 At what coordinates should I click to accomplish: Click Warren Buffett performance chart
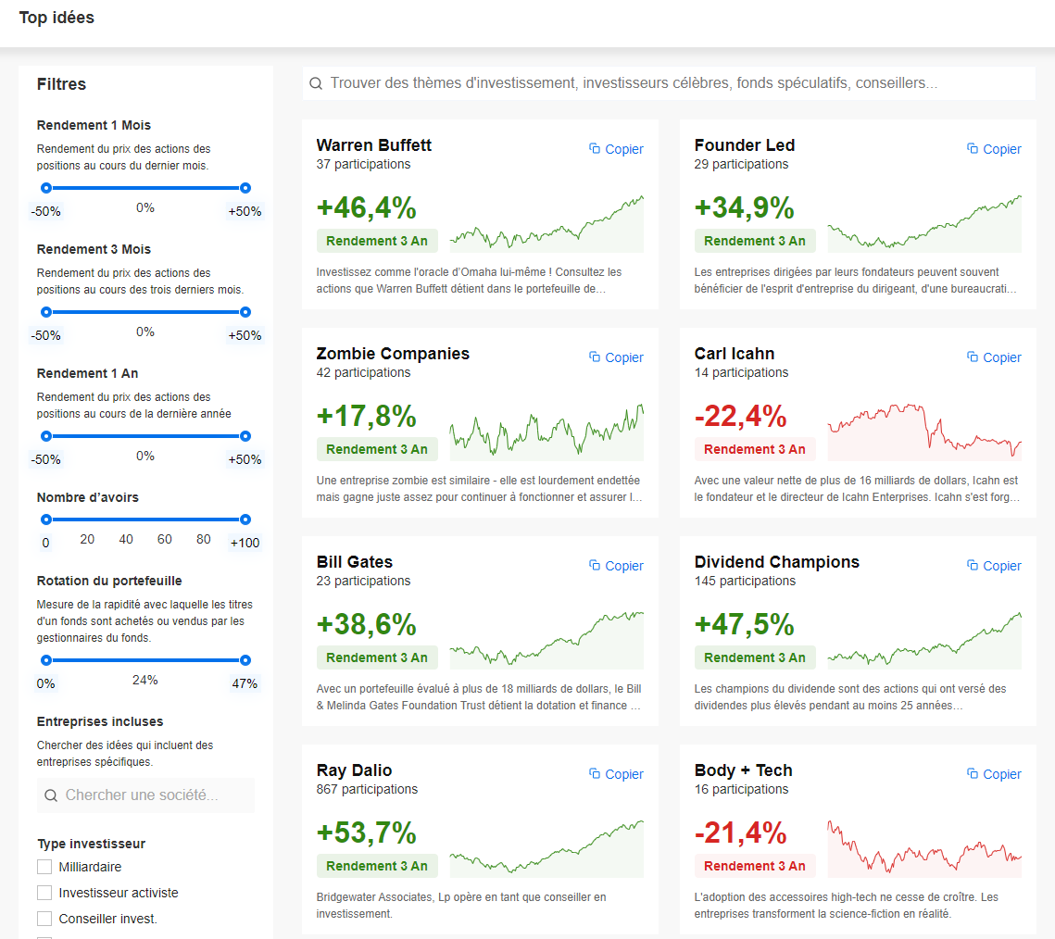(547, 223)
